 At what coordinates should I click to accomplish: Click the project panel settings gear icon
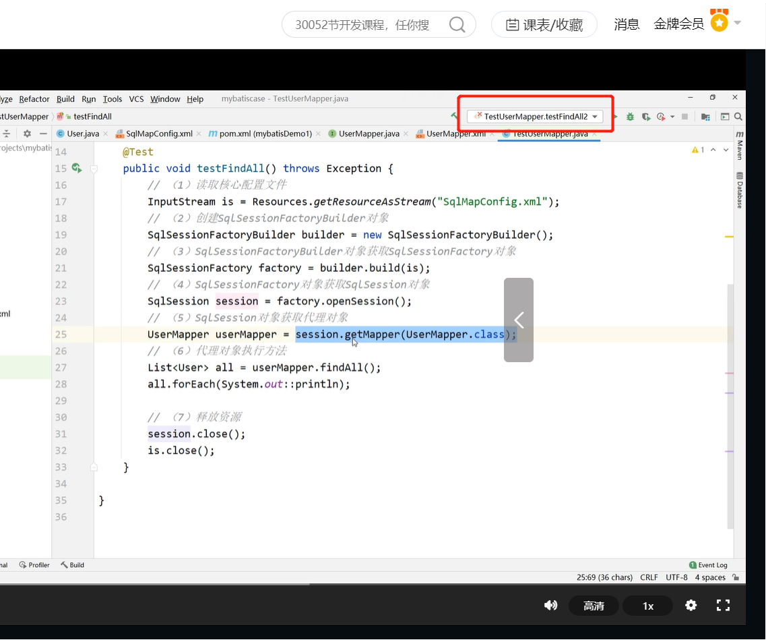(x=28, y=134)
